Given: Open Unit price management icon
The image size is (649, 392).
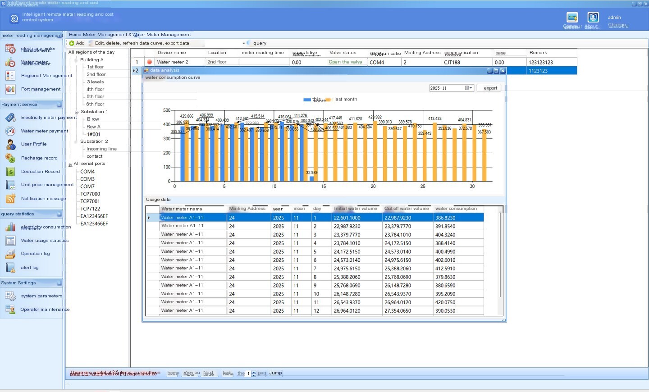Looking at the screenshot, I should coord(10,185).
